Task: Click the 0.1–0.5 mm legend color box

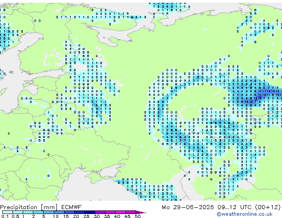Action: (x=8, y=212)
